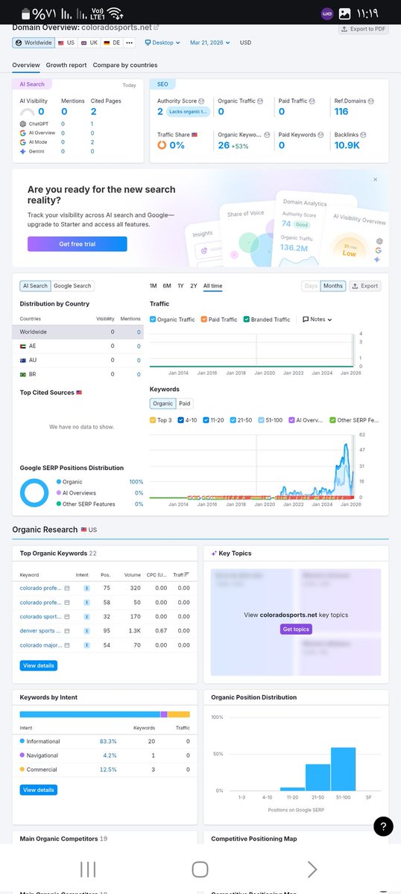Click the info icon next to Authority Score

click(x=201, y=101)
